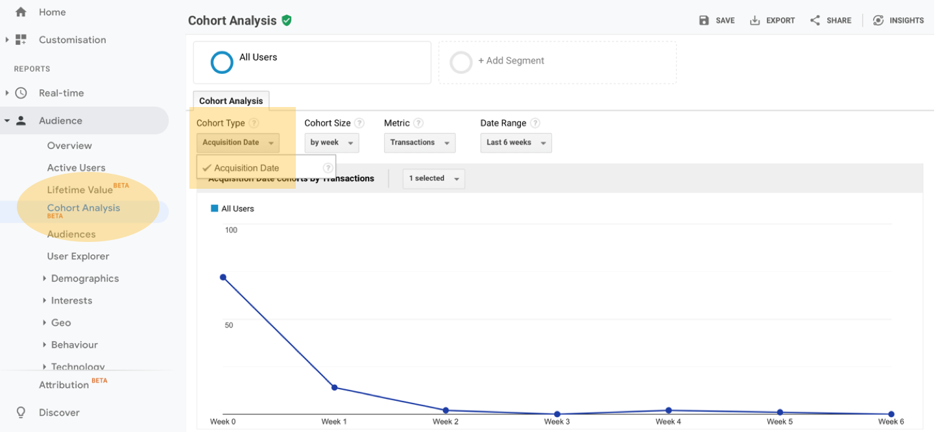Open the Transactions metric dropdown
938x432 pixels.
[419, 143]
